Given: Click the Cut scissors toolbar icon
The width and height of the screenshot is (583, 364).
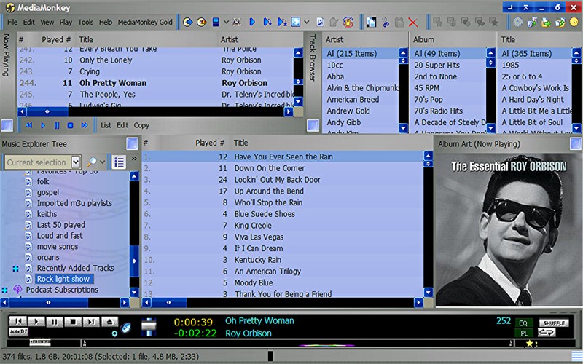Looking at the screenshot, I should [386, 23].
